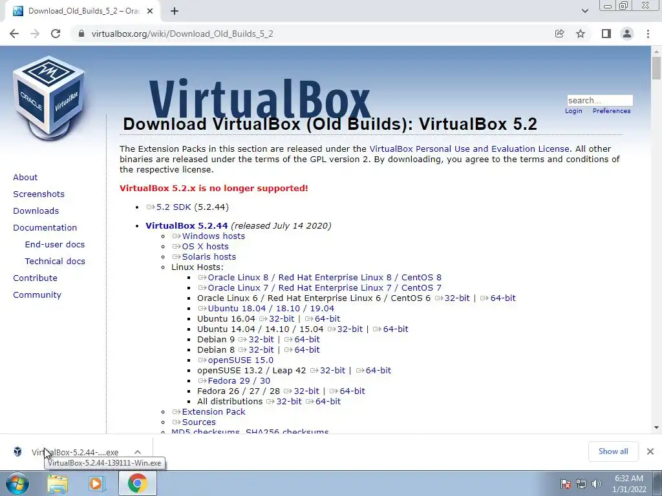This screenshot has width=662, height=496.
Task: Open About in the sidebar
Action: [x=25, y=177]
